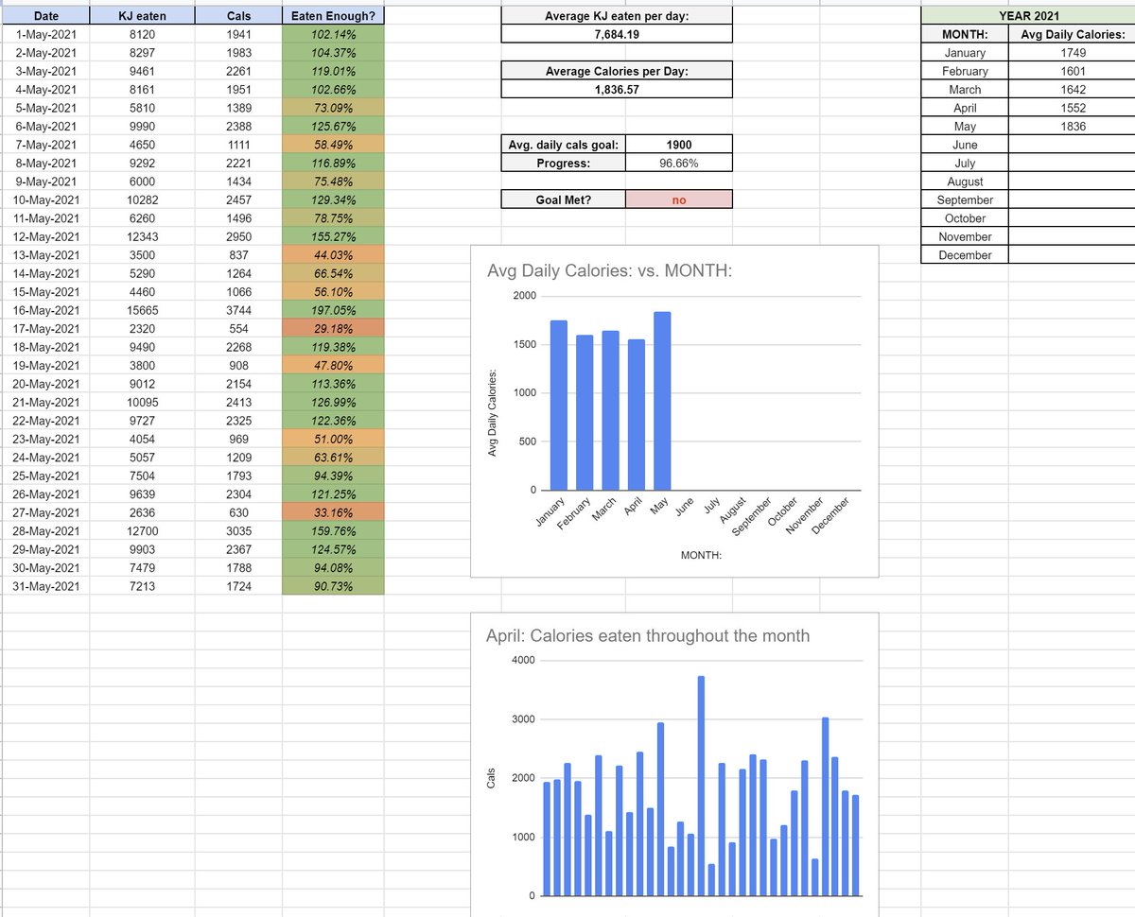Click the May bar in monthly chart
Image resolution: width=1135 pixels, height=917 pixels.
(662, 401)
